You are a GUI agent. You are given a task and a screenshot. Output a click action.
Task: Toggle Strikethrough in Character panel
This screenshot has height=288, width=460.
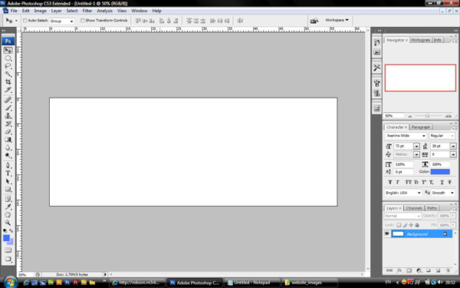[449, 182]
